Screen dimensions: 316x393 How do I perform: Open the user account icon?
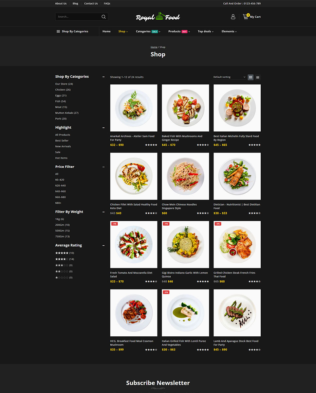click(x=233, y=17)
